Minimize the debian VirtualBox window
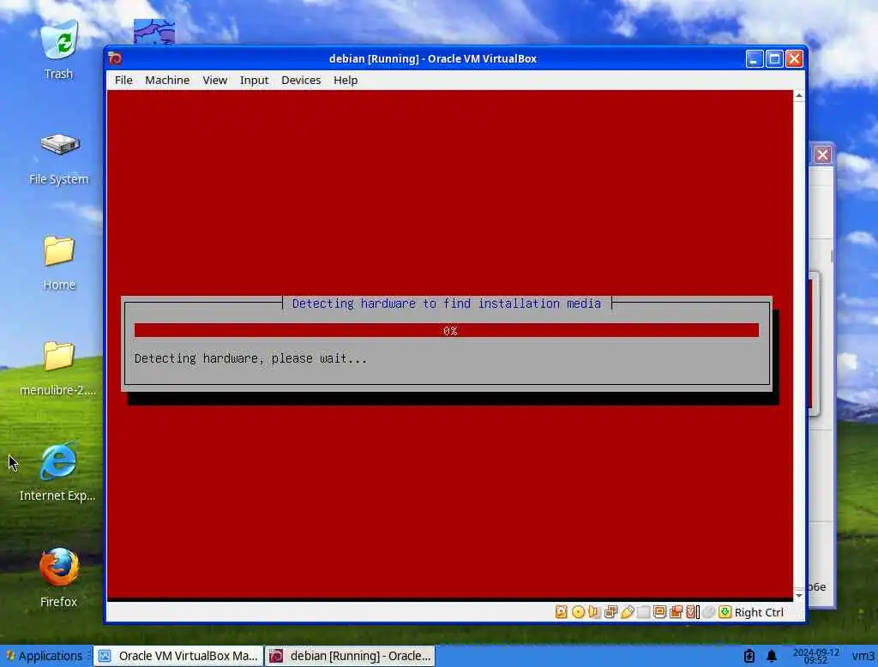 pos(755,59)
